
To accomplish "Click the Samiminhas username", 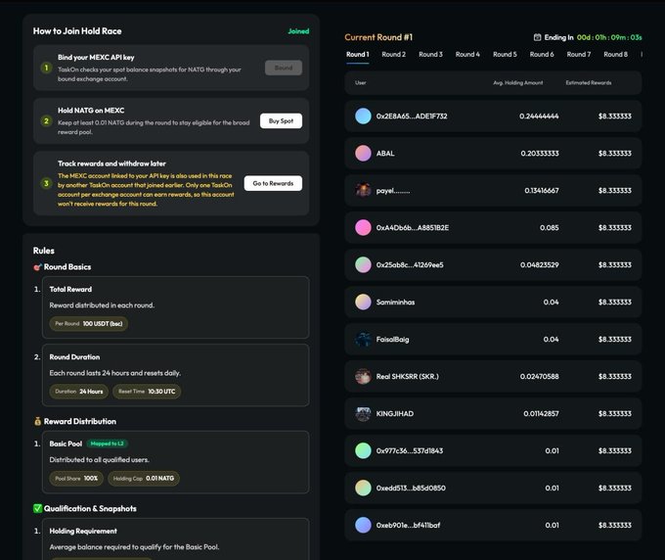I will pos(395,303).
